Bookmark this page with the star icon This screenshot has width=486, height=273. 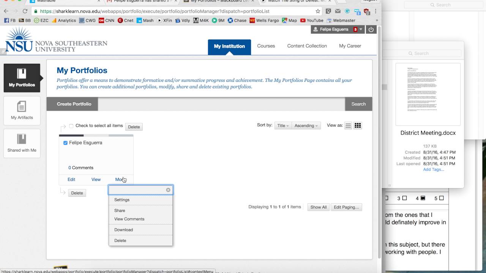[x=318, y=11]
